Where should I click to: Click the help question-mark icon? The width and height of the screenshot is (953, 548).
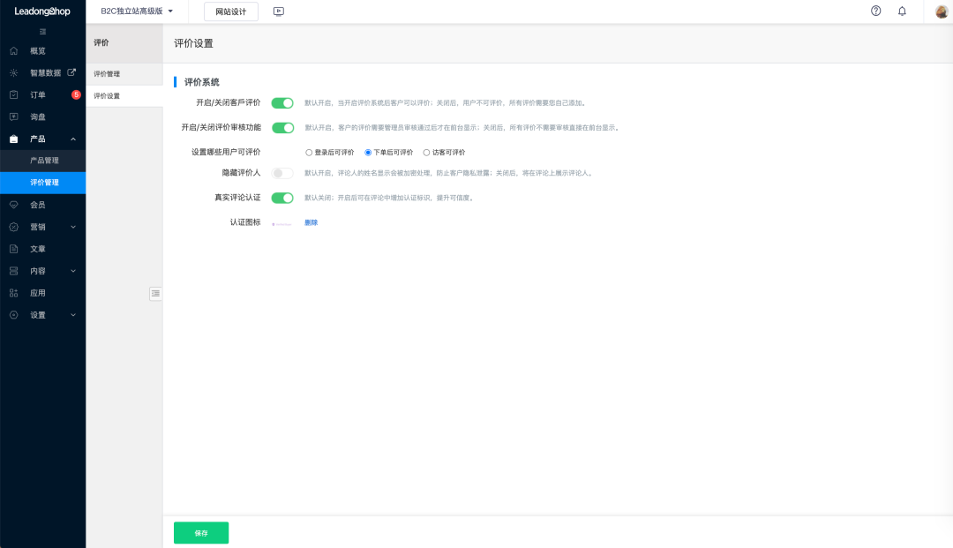875,11
